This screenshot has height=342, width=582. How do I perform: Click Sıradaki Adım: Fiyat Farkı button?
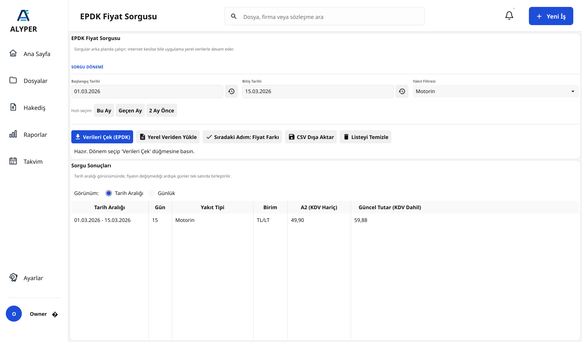(242, 137)
